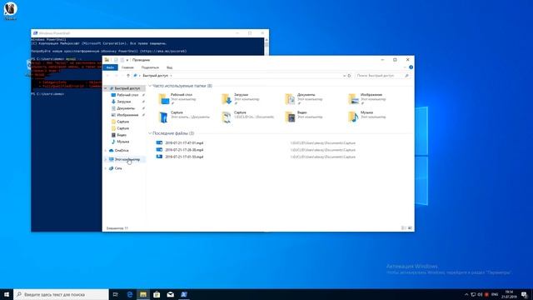Open the Вид ribbon tab
Image resolution: width=533 pixels, height=300 pixels.
click(169, 67)
